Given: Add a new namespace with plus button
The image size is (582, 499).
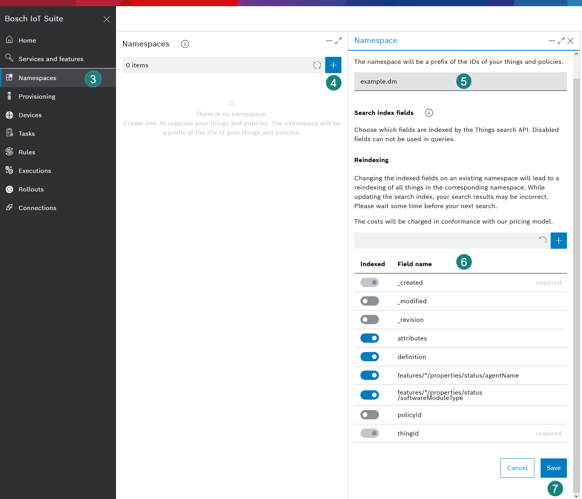Looking at the screenshot, I should click(333, 65).
